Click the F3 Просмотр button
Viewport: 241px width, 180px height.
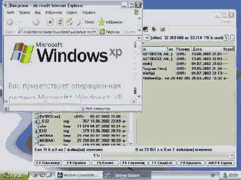48,163
